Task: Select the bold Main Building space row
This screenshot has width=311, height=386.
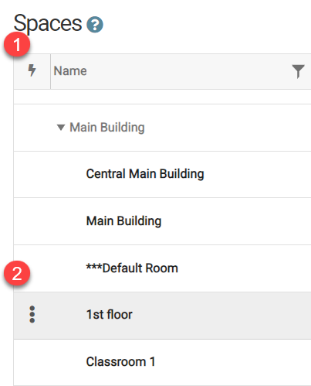Action: (162, 221)
